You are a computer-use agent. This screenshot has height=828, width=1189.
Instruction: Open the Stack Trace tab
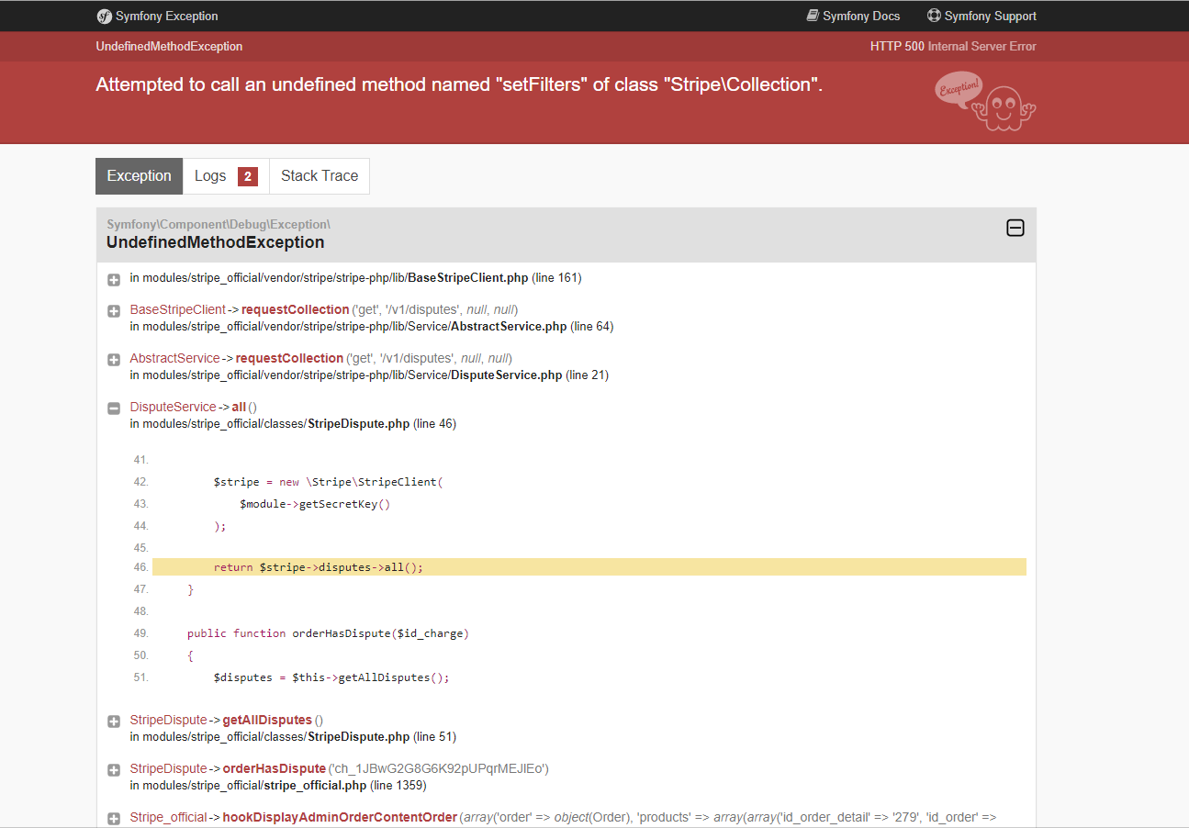[320, 176]
